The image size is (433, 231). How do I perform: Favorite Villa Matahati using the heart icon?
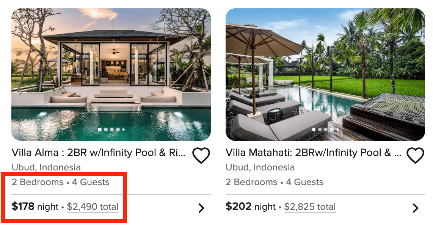pos(415,155)
